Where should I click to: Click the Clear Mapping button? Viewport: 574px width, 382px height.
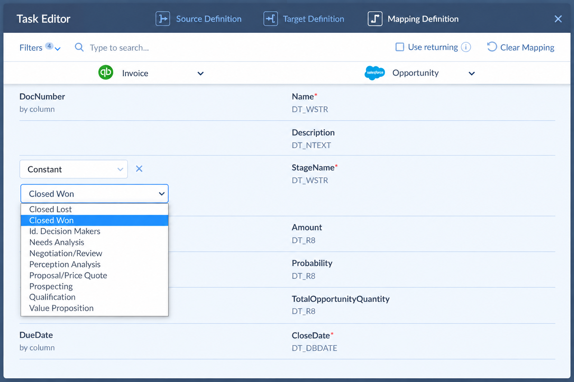coord(521,47)
